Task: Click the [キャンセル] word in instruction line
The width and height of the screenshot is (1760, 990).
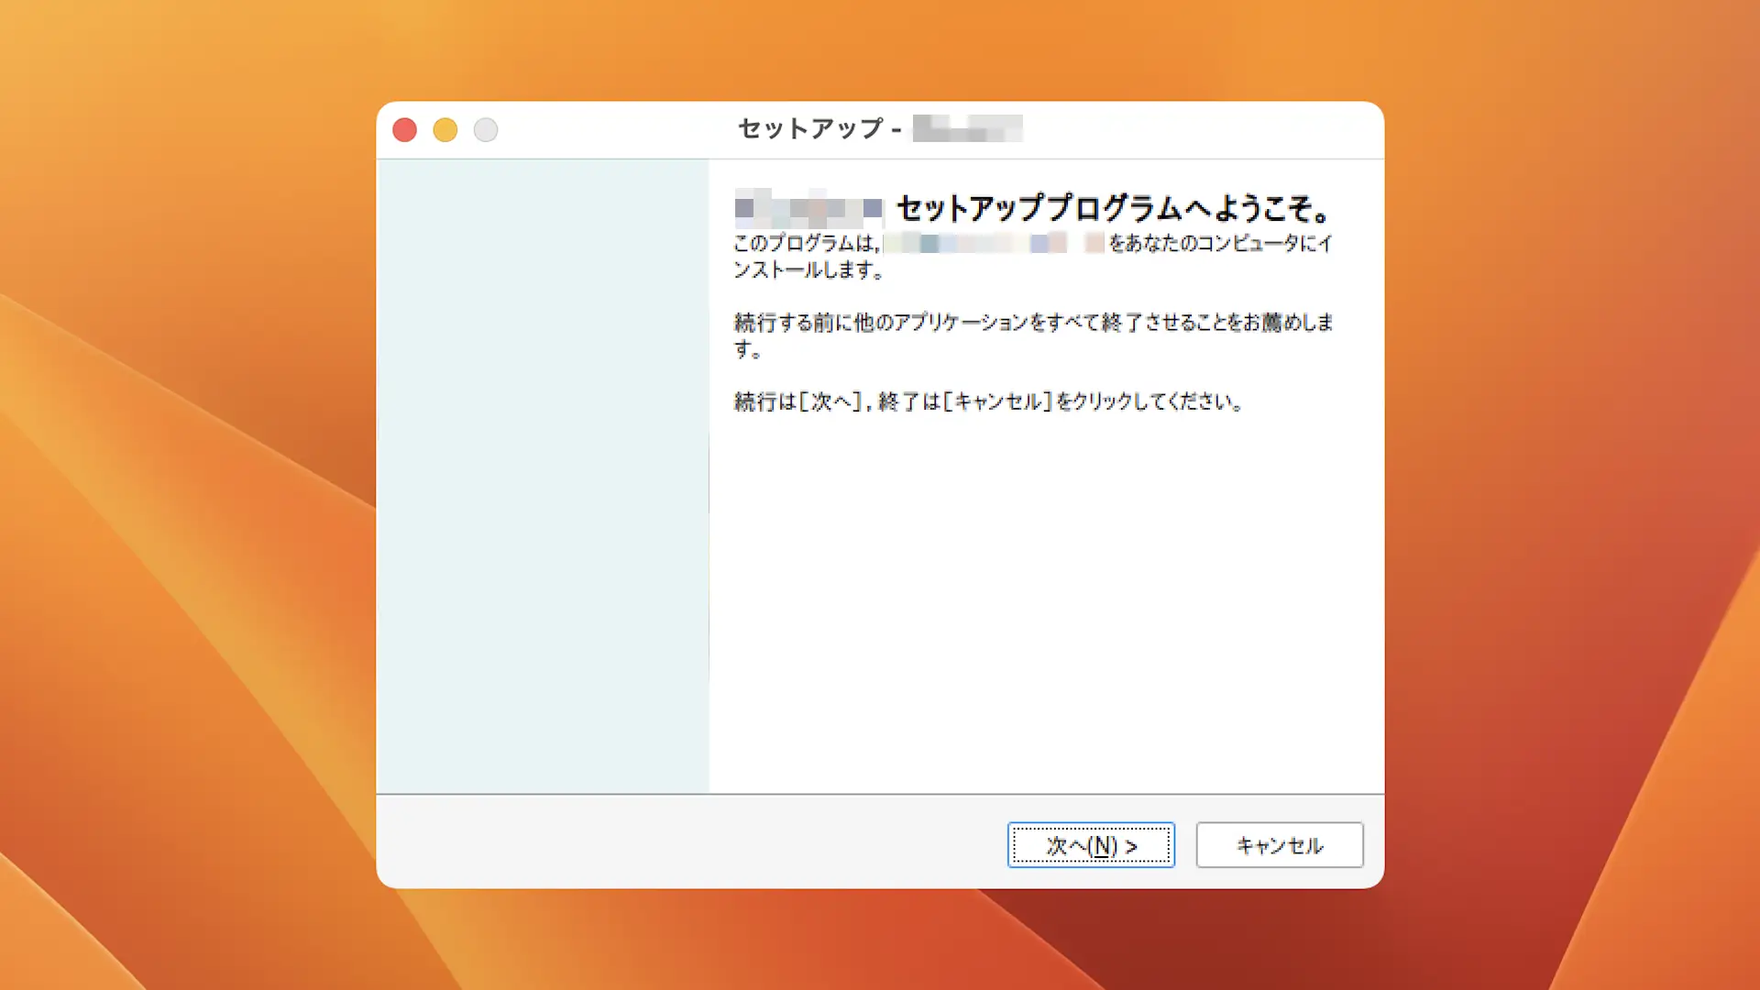Action: 997,401
